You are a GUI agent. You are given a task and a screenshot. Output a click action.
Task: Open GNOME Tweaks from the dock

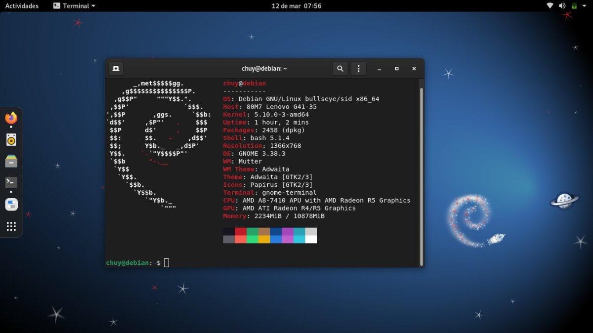pos(11,204)
